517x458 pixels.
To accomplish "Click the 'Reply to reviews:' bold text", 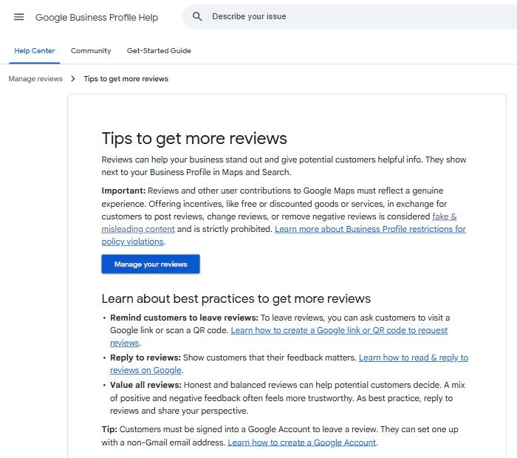I will [145, 358].
